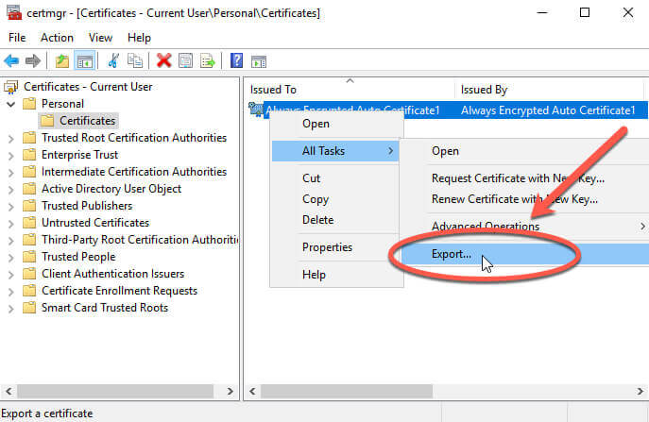Screen dimensions: 649x422
Task: Click right pane scrollbar right arrow
Action: tap(640, 391)
